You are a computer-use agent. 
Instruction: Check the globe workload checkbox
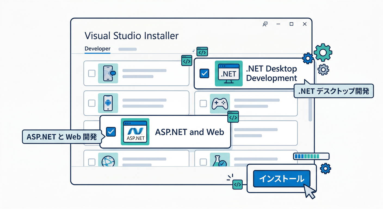(x=92, y=162)
